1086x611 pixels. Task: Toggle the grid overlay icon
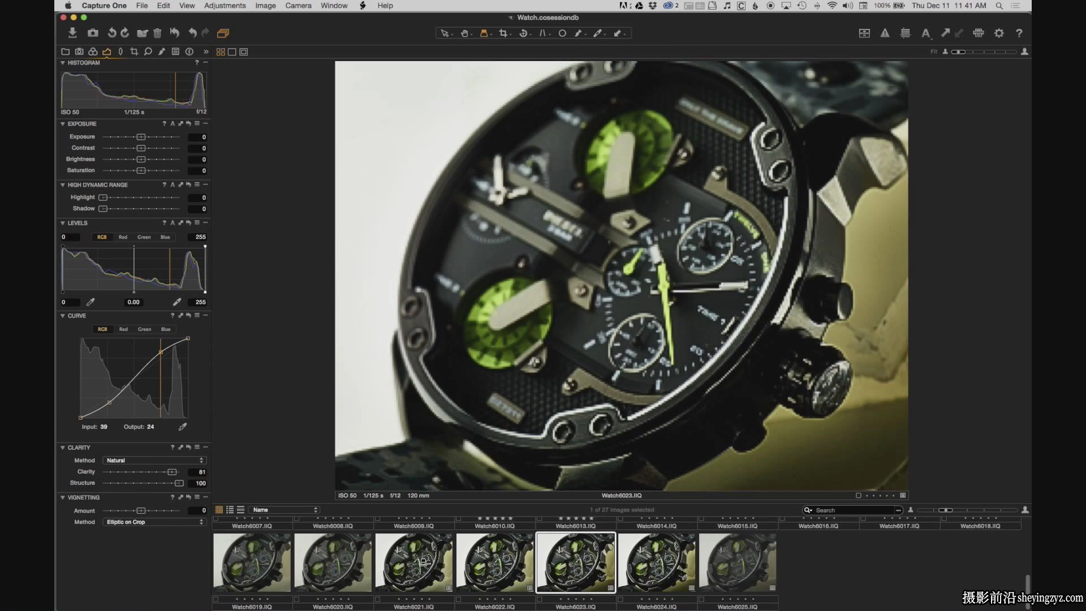tap(905, 33)
